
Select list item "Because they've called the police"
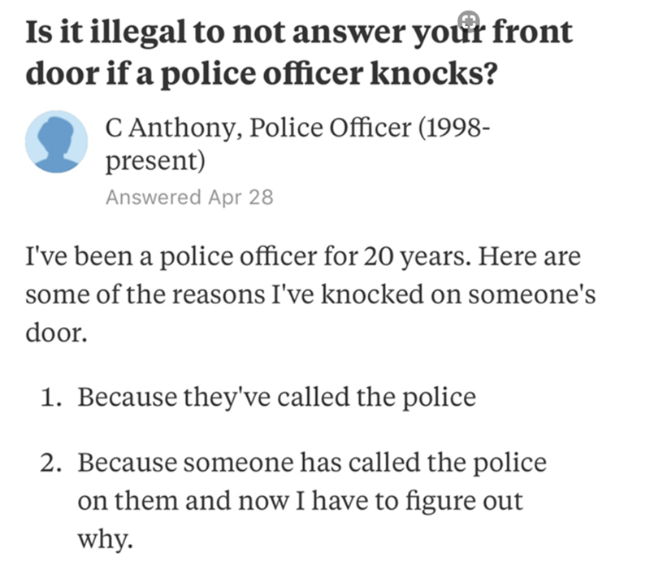(x=276, y=398)
